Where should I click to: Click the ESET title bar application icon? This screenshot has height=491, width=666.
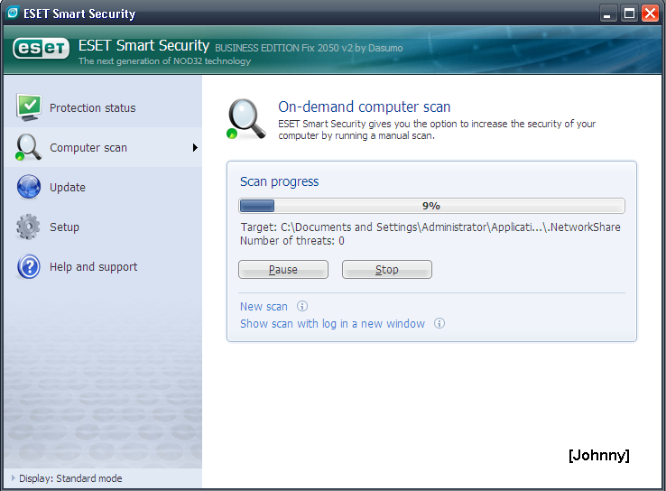click(x=13, y=13)
